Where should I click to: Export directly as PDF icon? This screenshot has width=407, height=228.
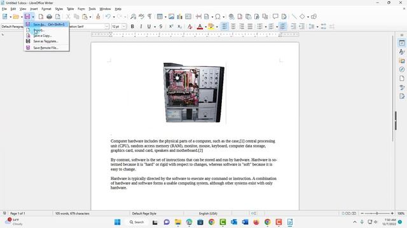41,16
